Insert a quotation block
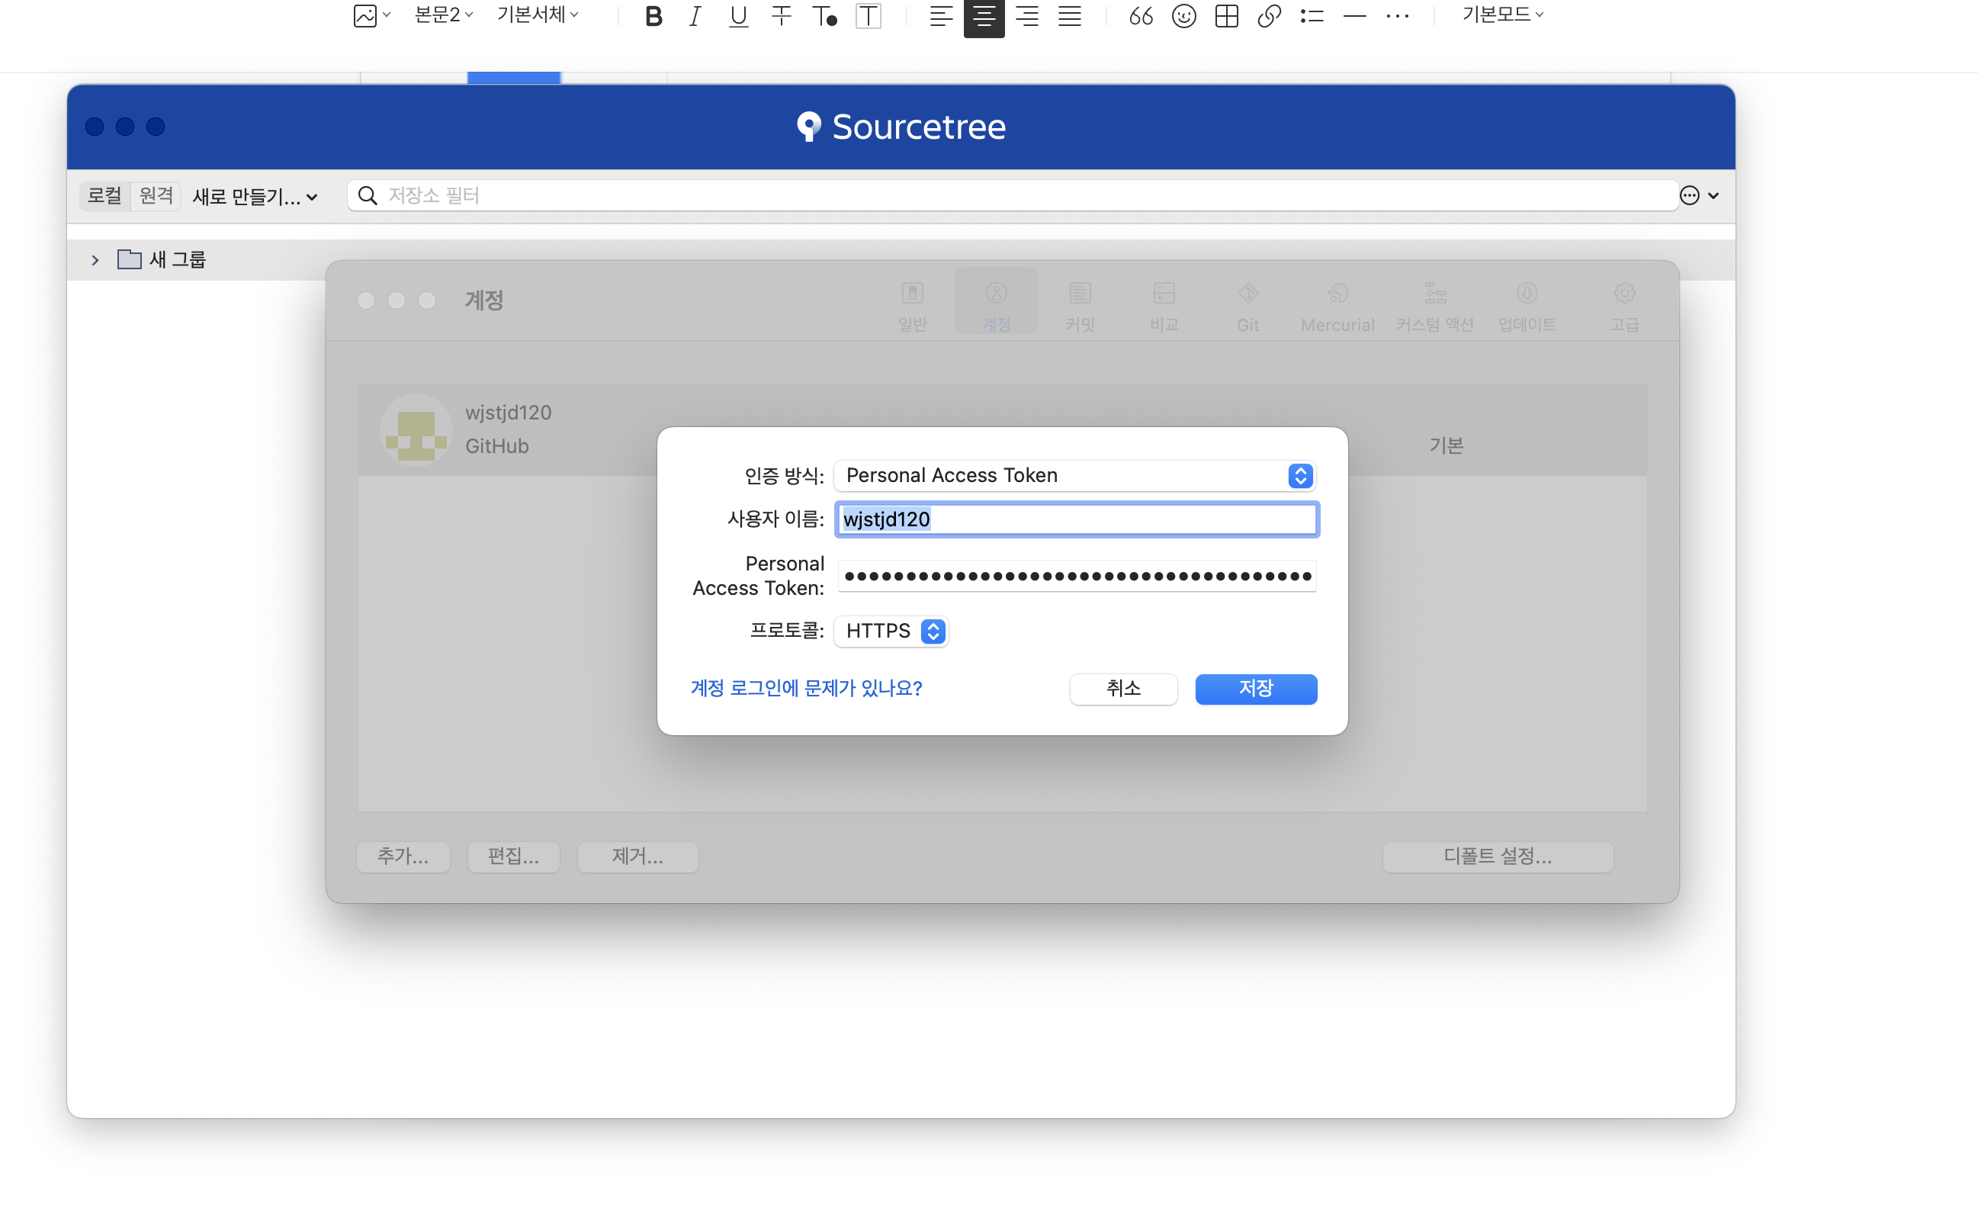This screenshot has height=1231, width=1978. pos(1141,15)
